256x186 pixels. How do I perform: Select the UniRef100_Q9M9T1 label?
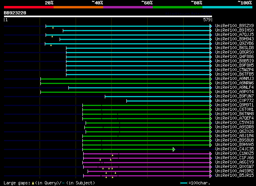pyautogui.click(x=234, y=105)
